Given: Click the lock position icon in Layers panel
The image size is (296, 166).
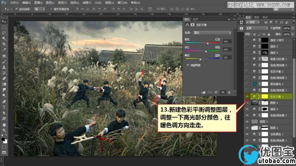Looking at the screenshot, I should coord(264,34).
